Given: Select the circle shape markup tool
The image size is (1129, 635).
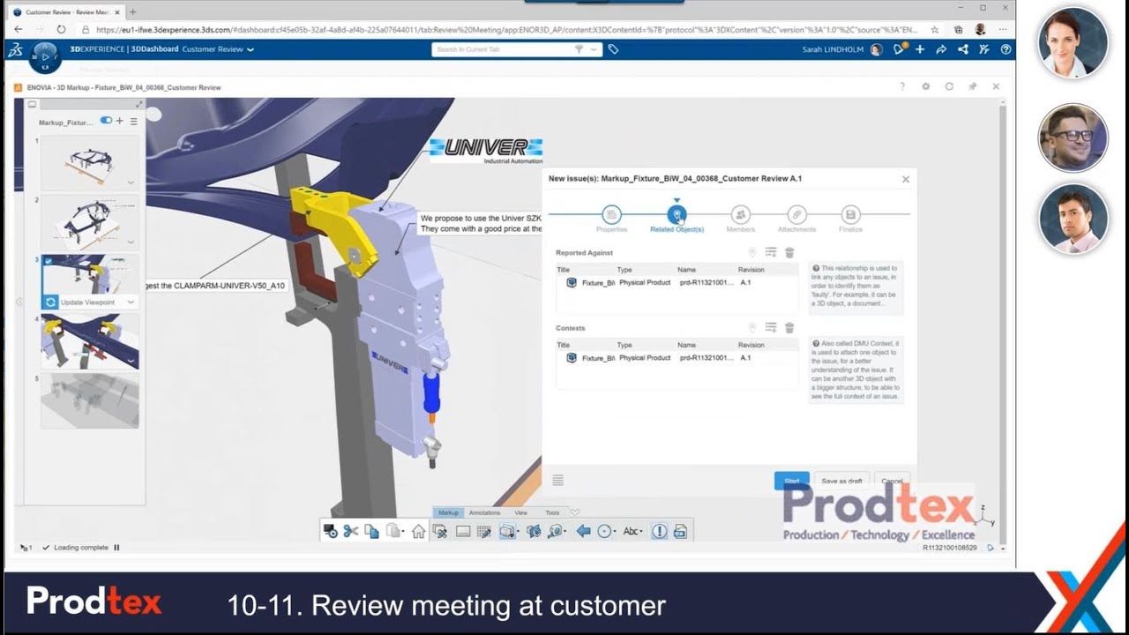Looking at the screenshot, I should tap(605, 531).
